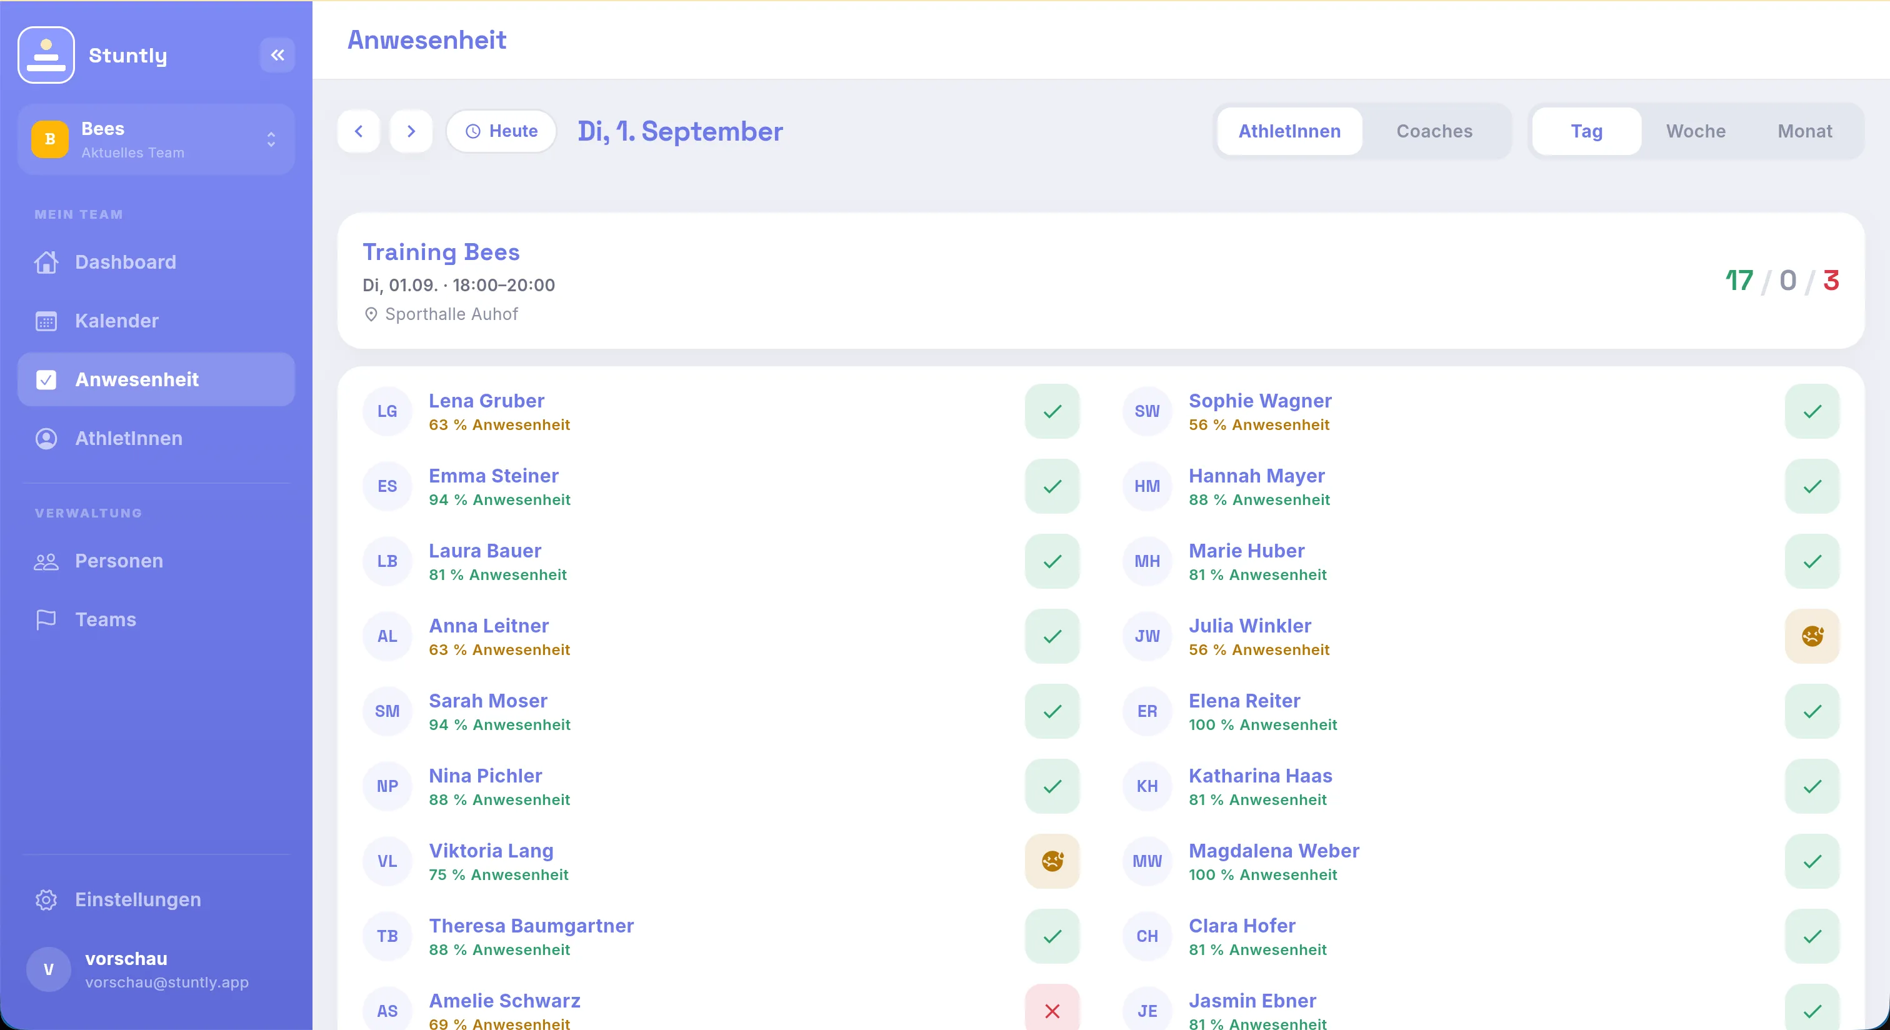Click the check icon for Sophie Wagner
This screenshot has width=1890, height=1030.
point(1812,411)
